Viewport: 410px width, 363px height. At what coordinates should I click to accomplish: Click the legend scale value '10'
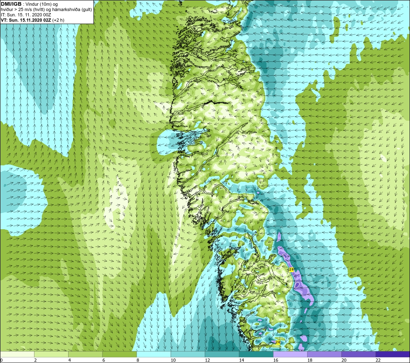(x=173, y=361)
